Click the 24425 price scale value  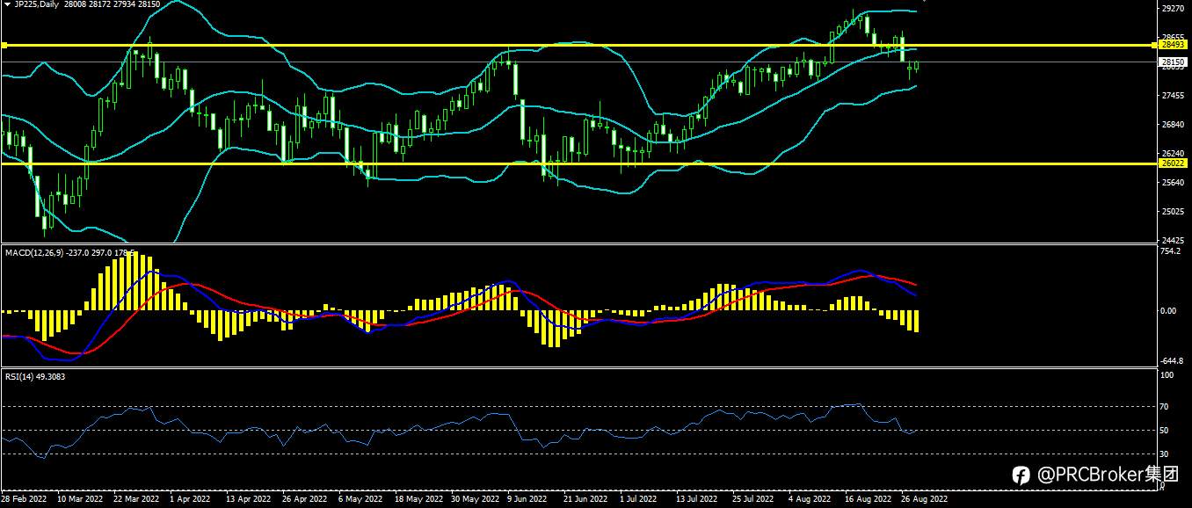coord(1172,240)
